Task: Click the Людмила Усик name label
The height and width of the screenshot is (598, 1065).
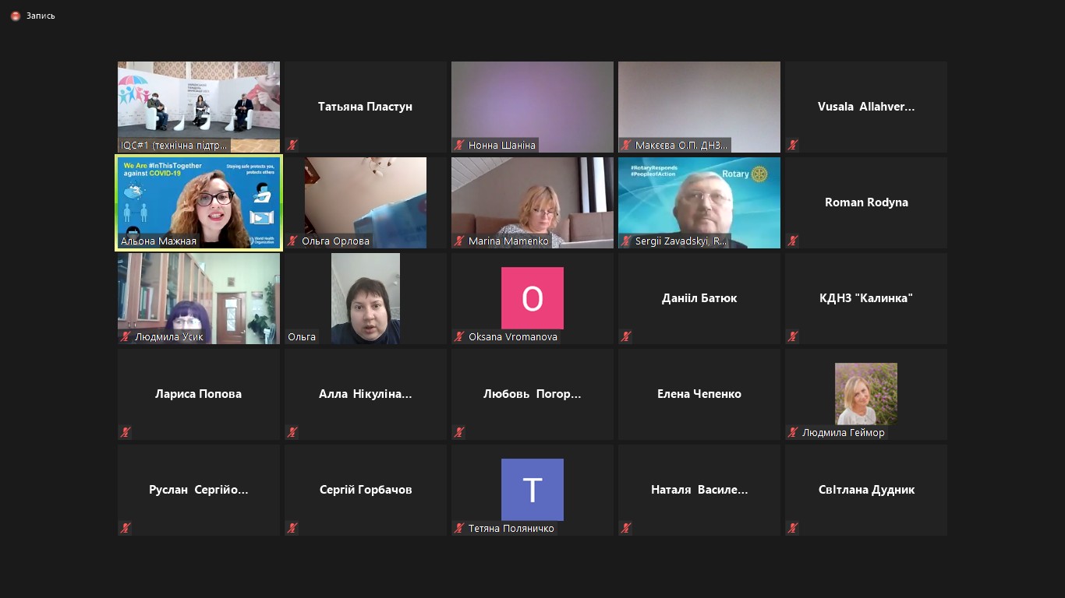Action: [169, 337]
